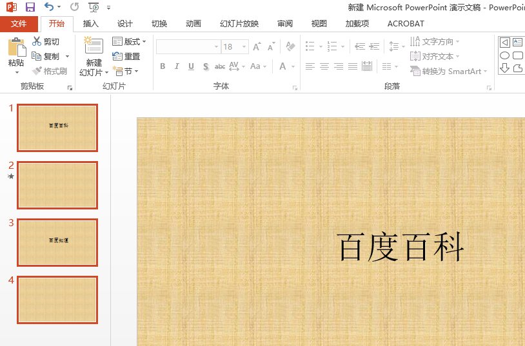Switch to the 插入 tab
Image resolution: width=525 pixels, height=346 pixels.
pyautogui.click(x=91, y=24)
